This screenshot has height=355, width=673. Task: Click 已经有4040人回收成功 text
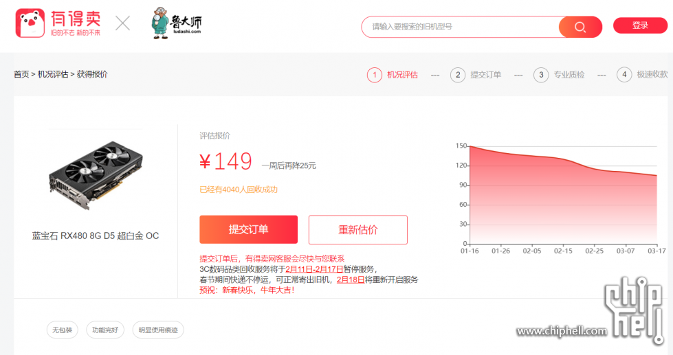pos(239,190)
